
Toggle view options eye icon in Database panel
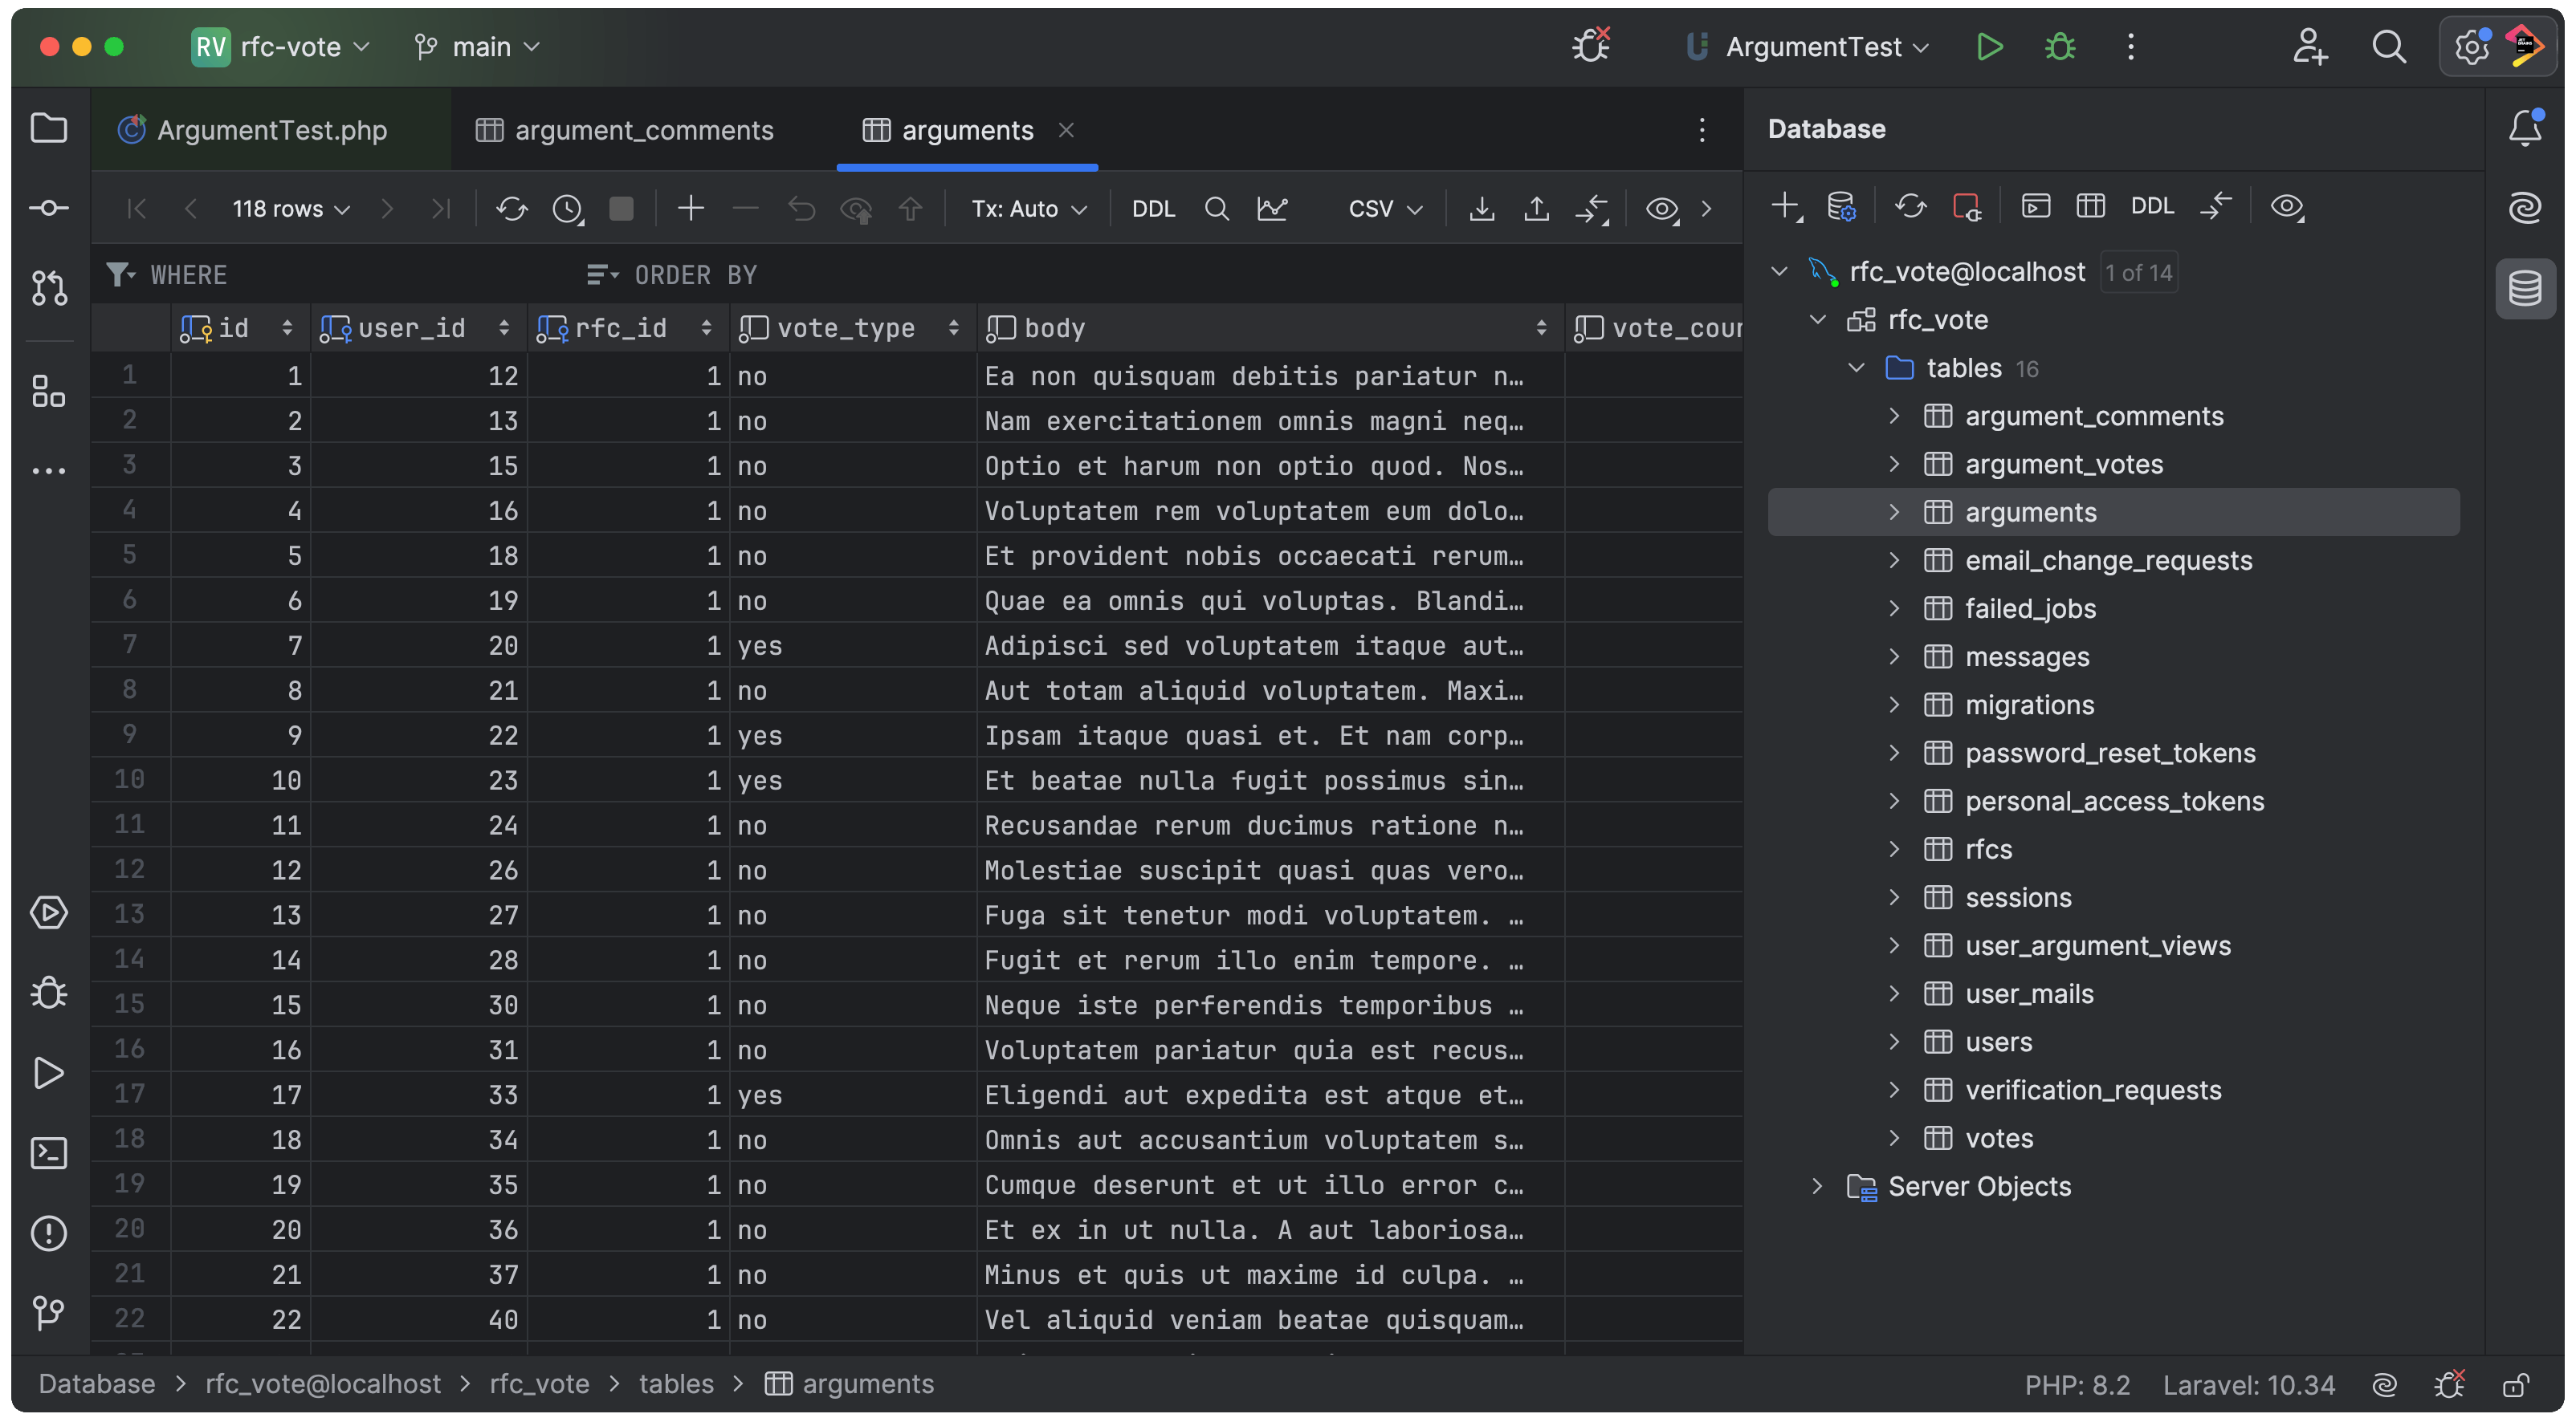click(2286, 206)
